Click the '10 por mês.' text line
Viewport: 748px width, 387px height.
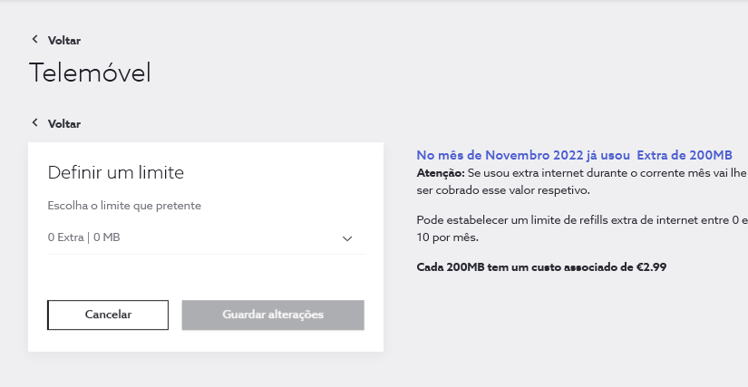pyautogui.click(x=448, y=237)
